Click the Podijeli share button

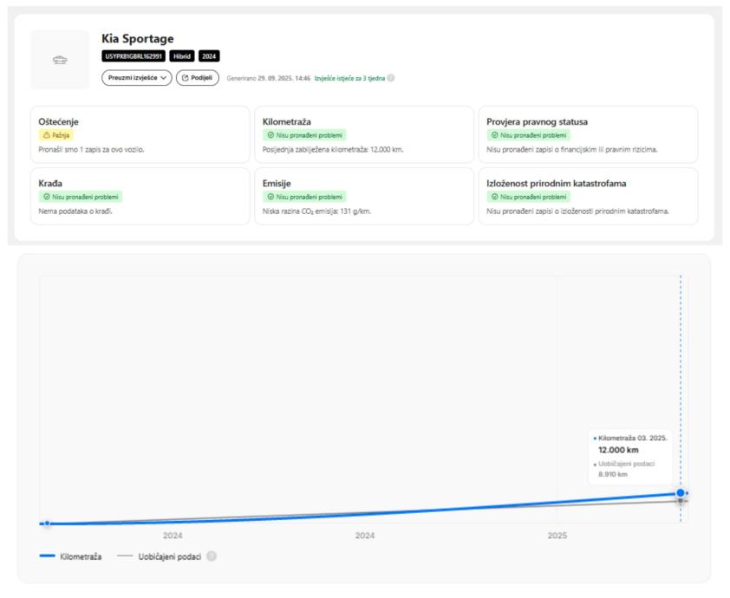[x=198, y=78]
